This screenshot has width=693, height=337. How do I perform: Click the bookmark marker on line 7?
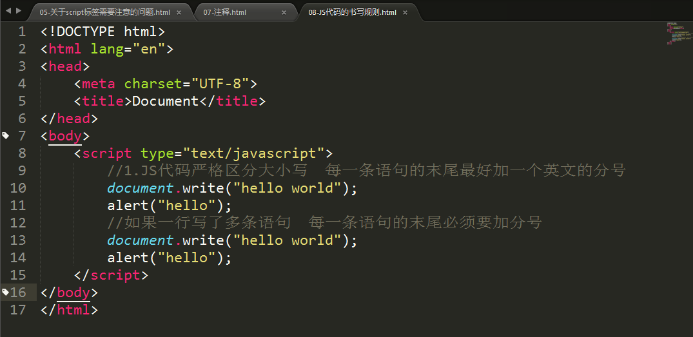[5, 135]
